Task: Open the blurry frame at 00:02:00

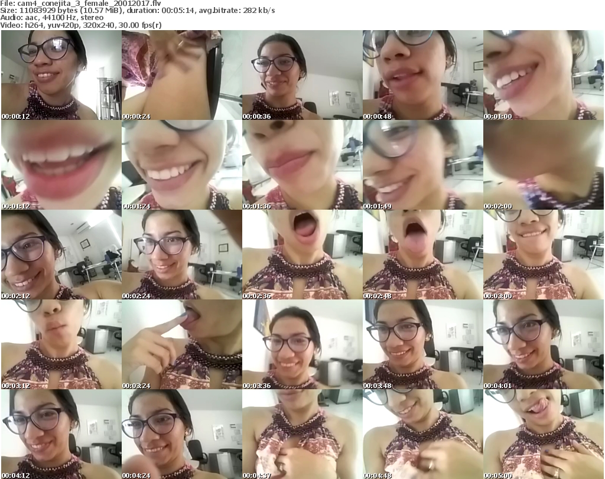Action: [544, 165]
